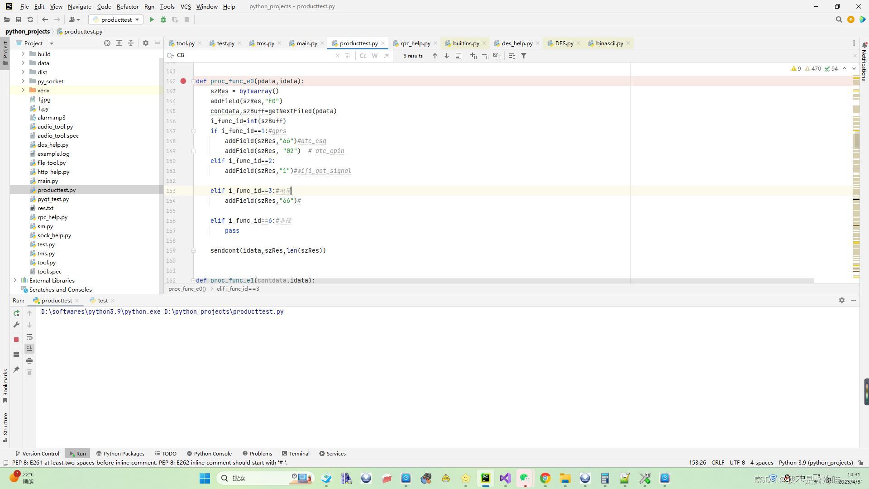Open the indent 4 spaces selector

click(x=762, y=462)
